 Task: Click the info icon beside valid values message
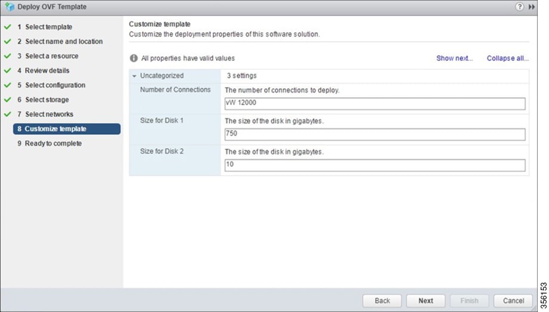click(134, 58)
